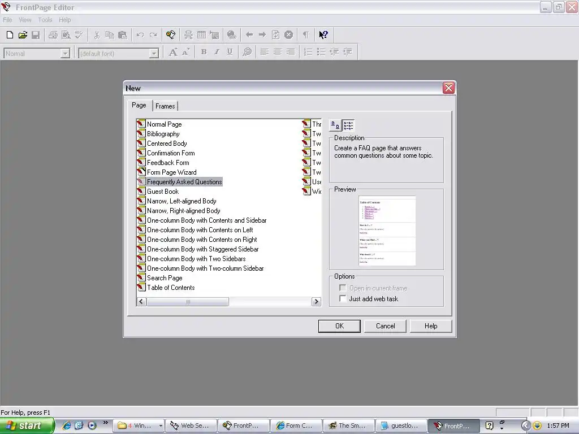
Task: Click the list scroll left arrow
Action: pos(141,302)
